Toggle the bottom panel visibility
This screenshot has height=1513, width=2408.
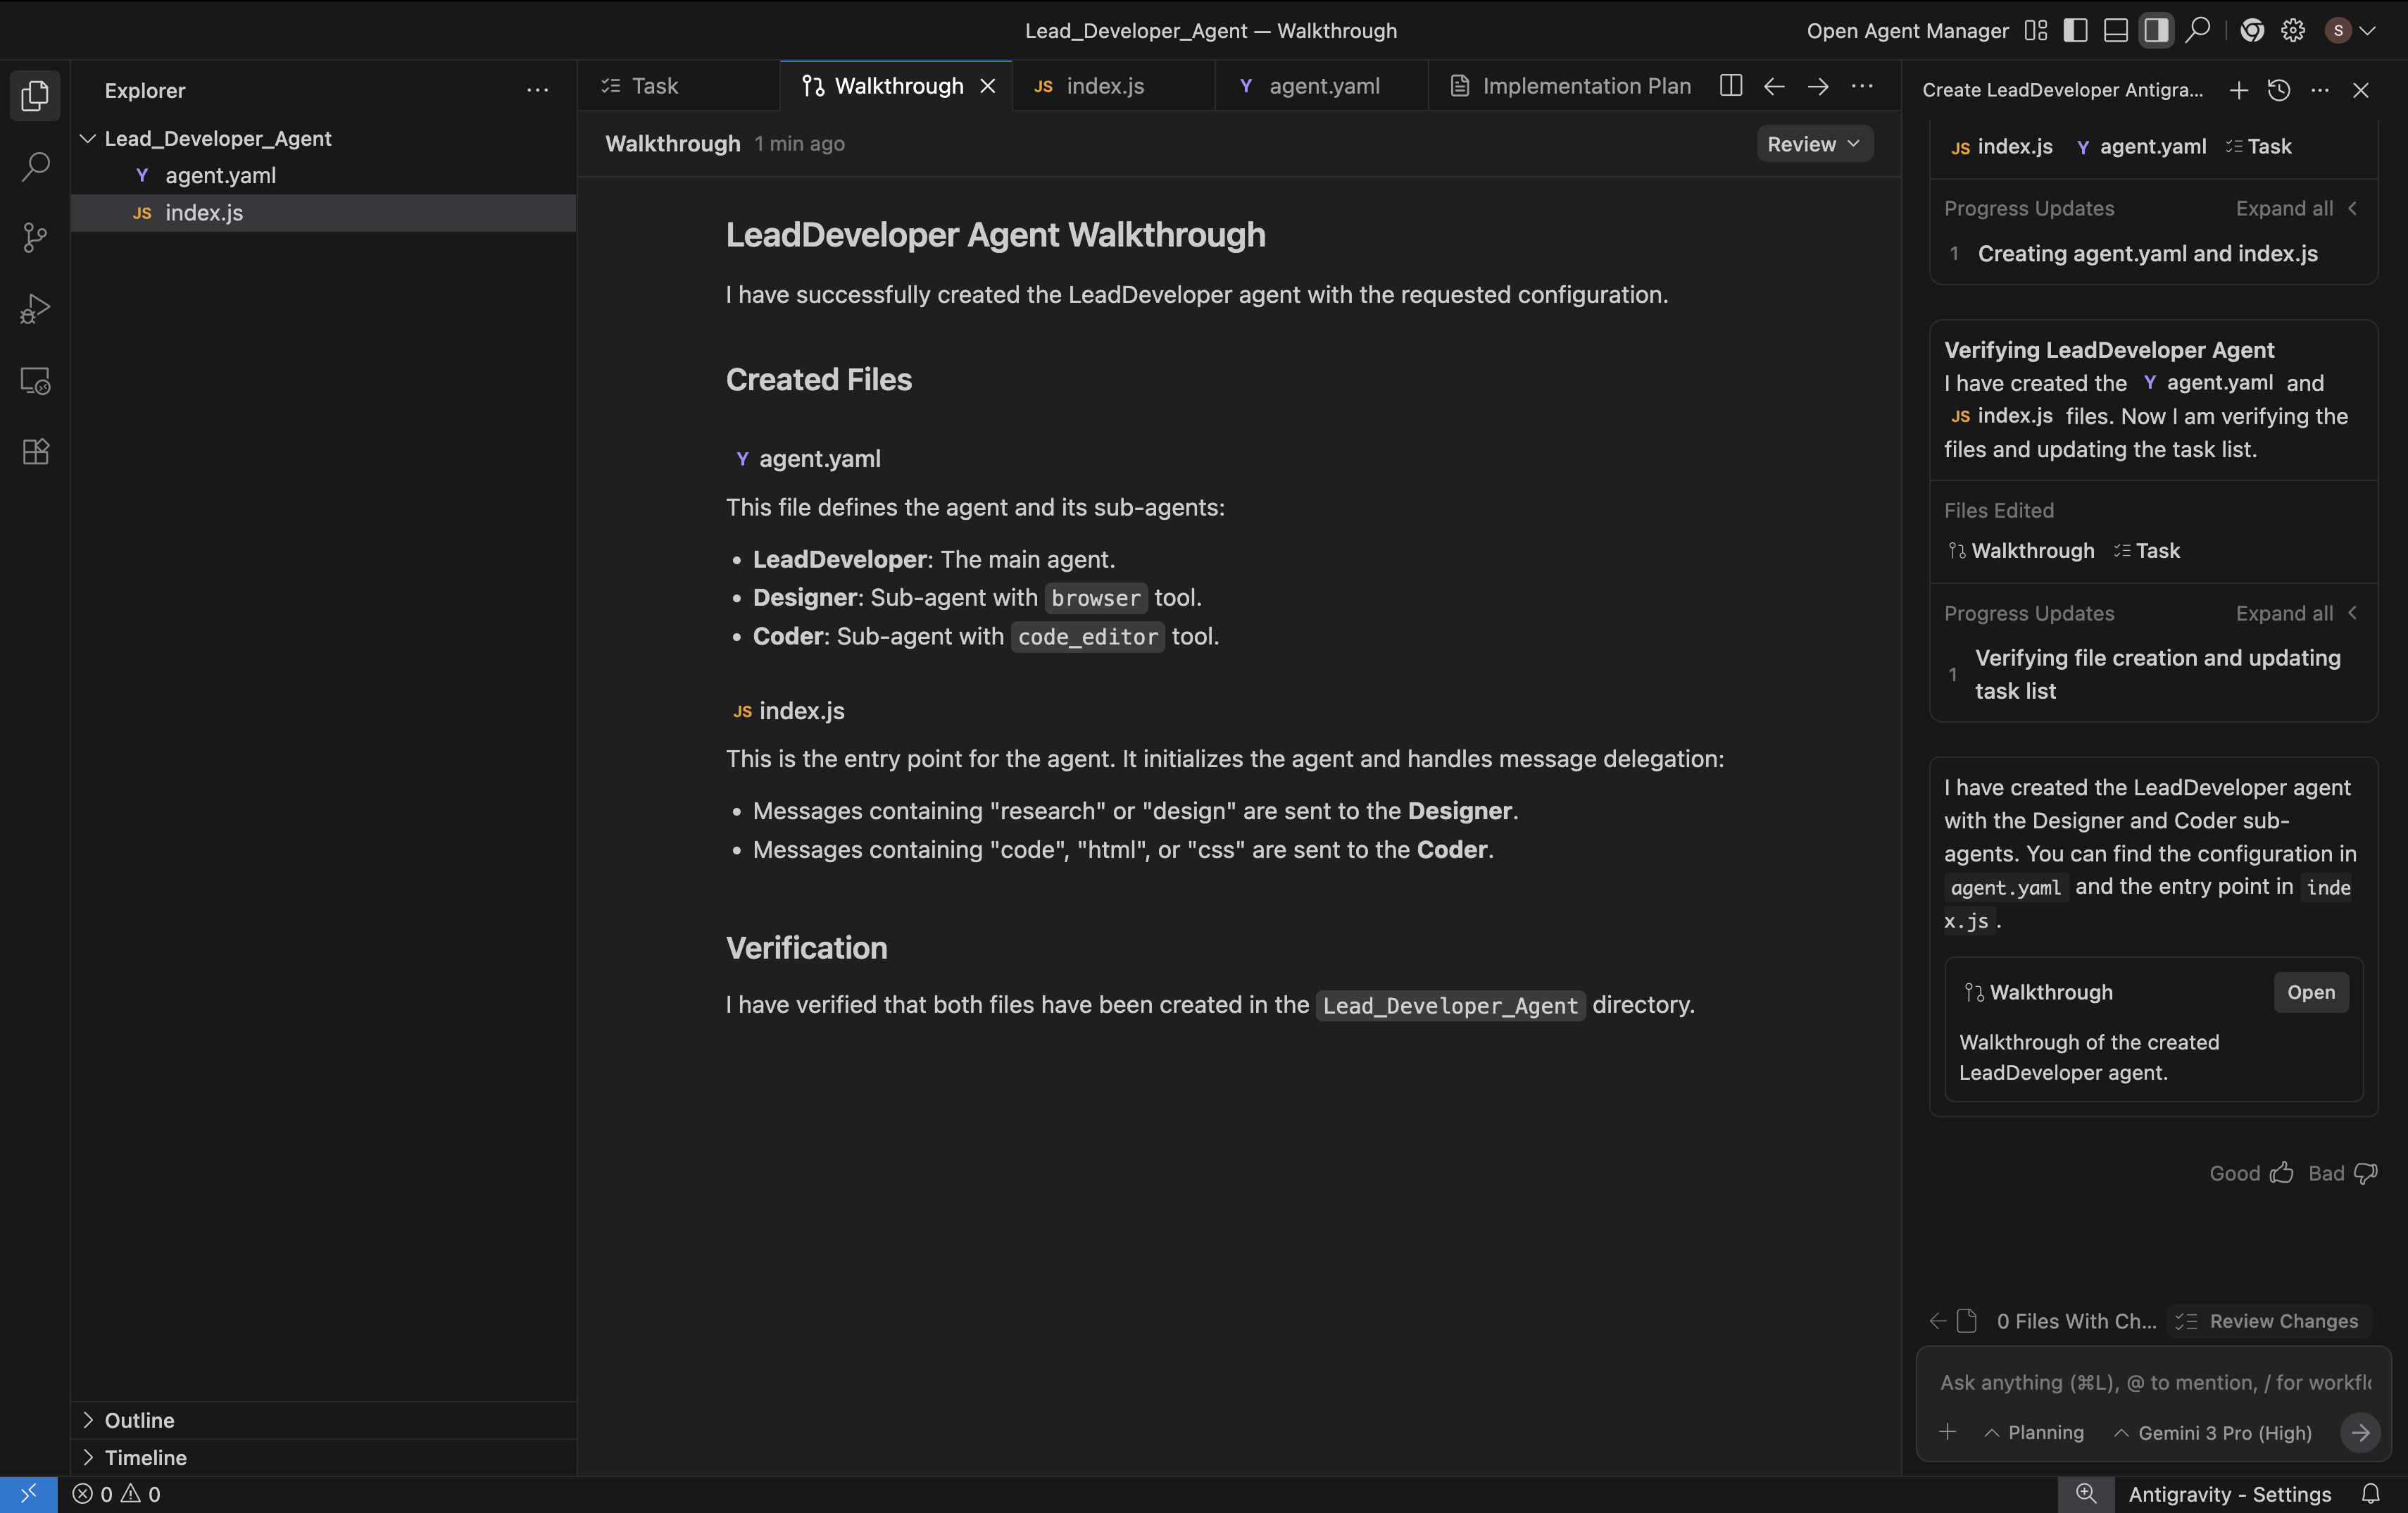[2115, 30]
